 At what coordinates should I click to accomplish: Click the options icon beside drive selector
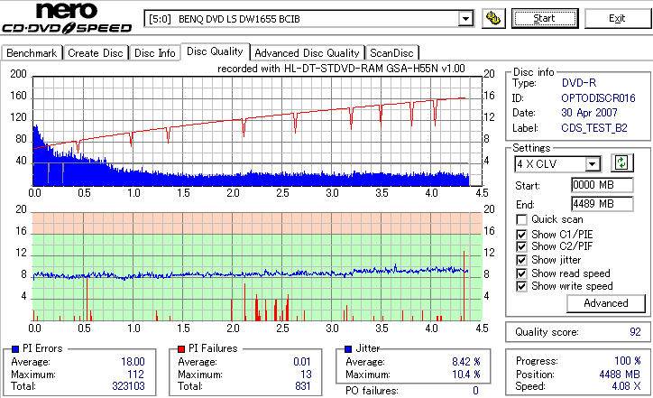tap(493, 18)
